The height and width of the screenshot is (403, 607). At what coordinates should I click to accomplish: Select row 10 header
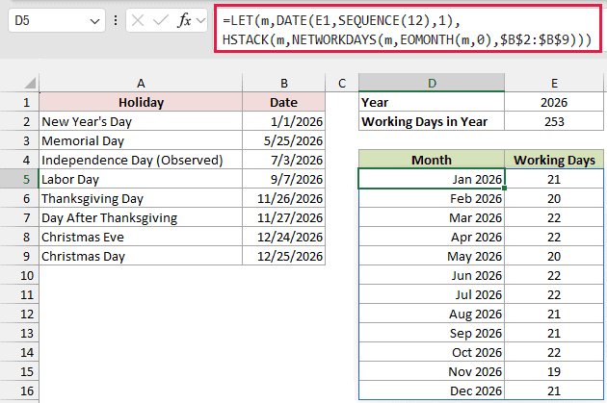pos(19,275)
